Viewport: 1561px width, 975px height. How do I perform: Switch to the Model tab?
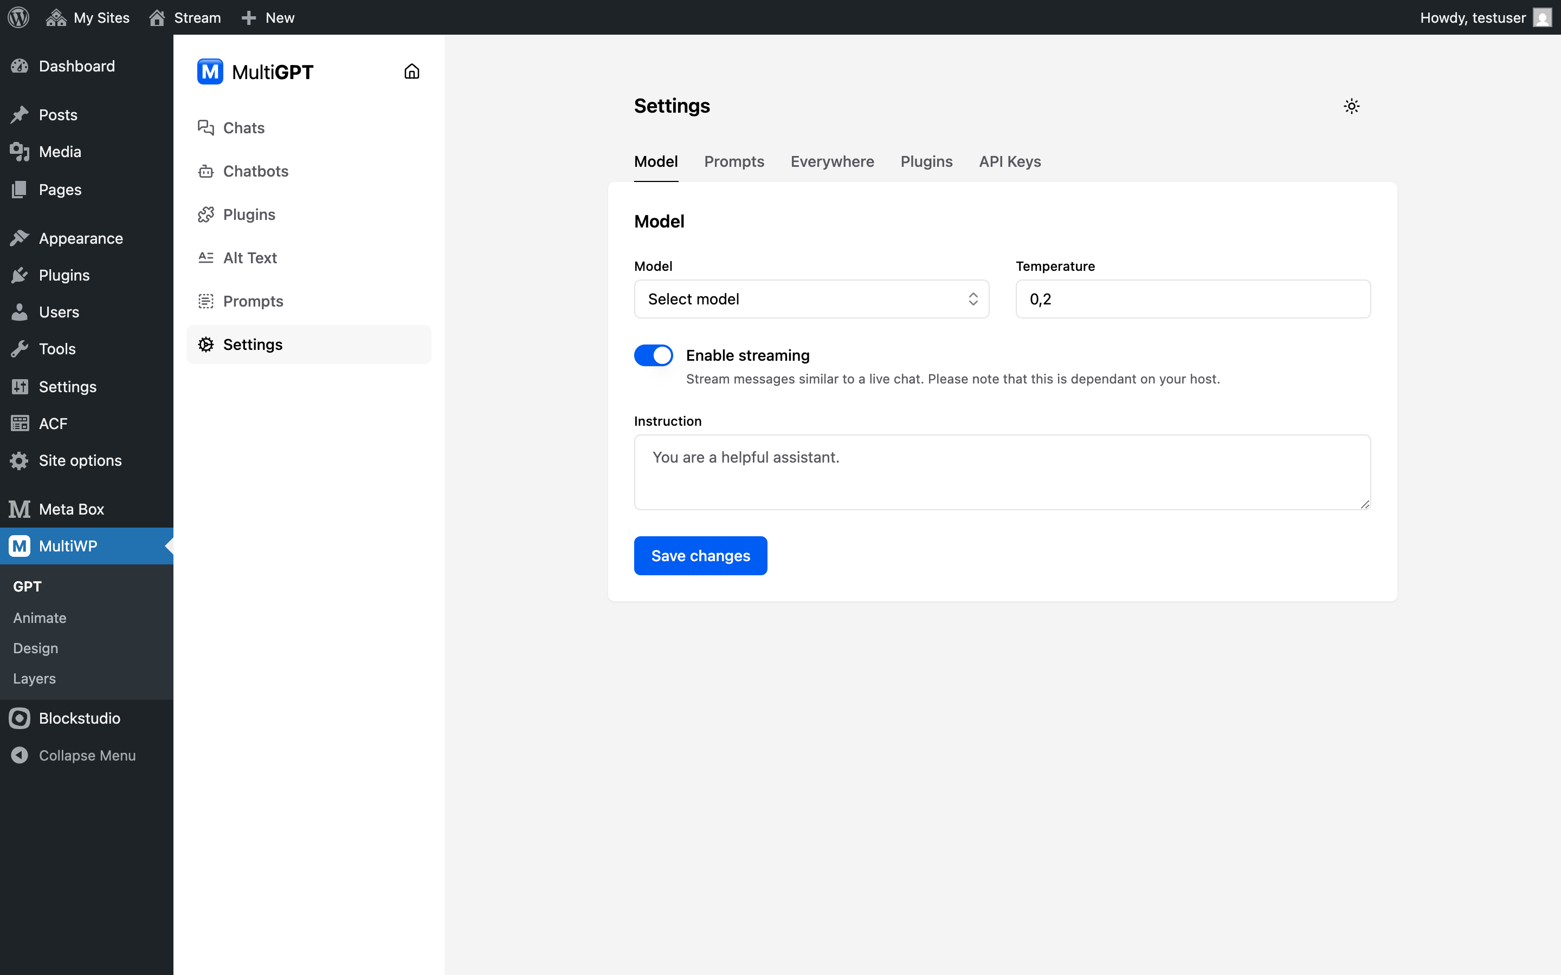655,162
